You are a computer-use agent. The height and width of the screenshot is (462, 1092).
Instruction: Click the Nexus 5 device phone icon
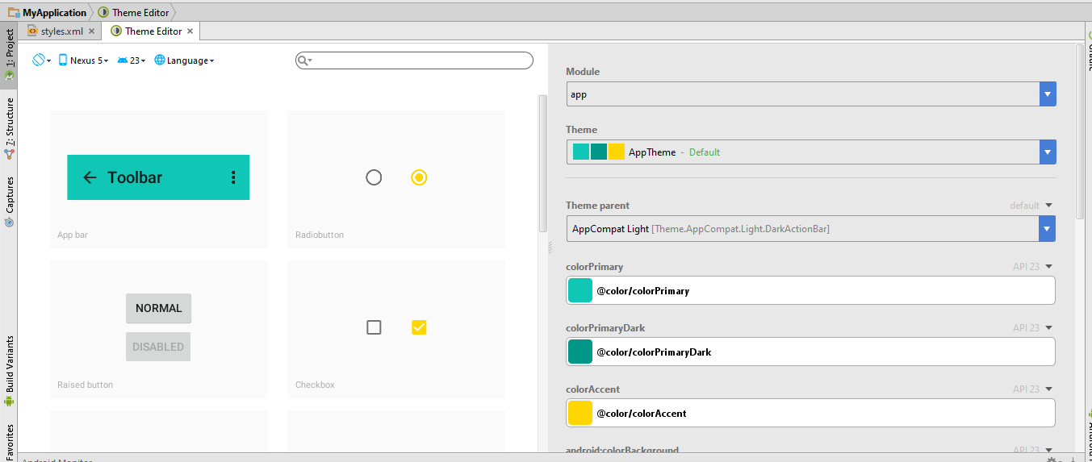[63, 60]
